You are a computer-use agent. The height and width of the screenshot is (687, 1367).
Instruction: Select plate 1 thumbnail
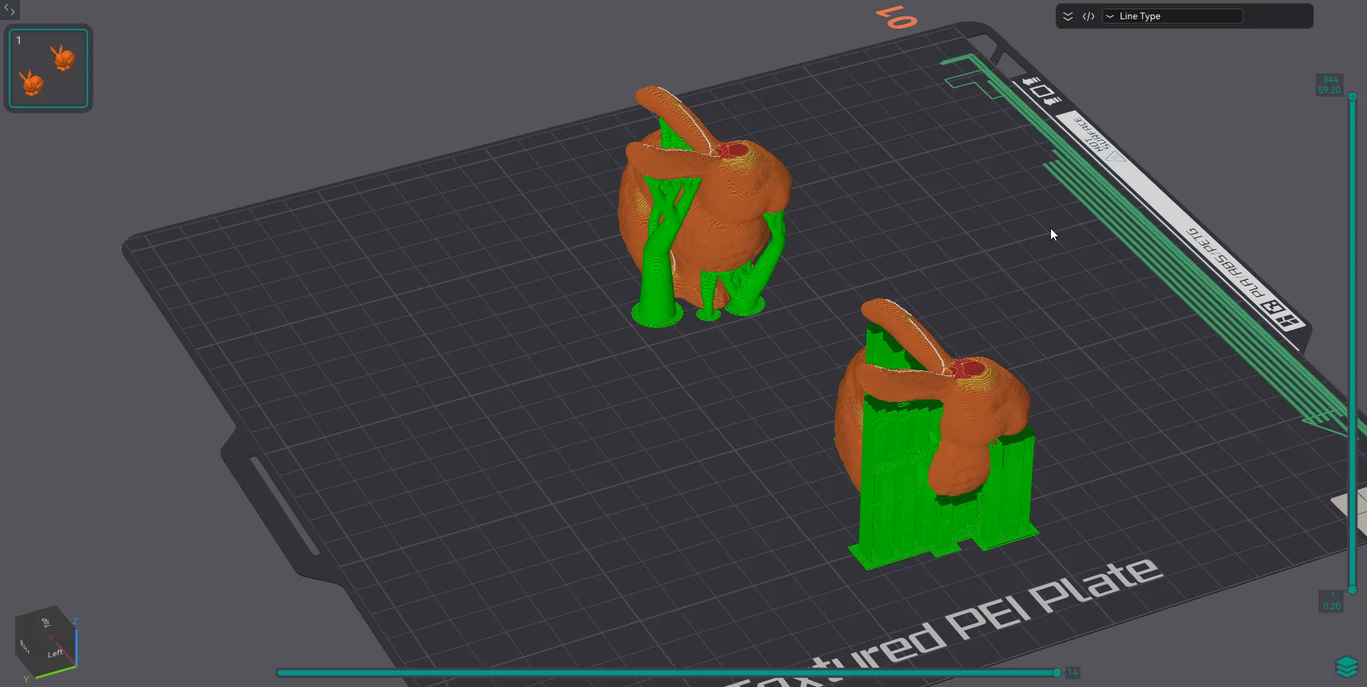coord(48,68)
